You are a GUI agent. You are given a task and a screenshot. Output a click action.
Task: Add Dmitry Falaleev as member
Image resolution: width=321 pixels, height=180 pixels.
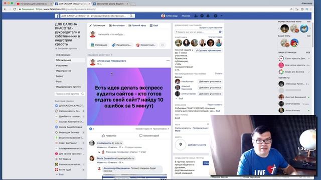pos(210,93)
